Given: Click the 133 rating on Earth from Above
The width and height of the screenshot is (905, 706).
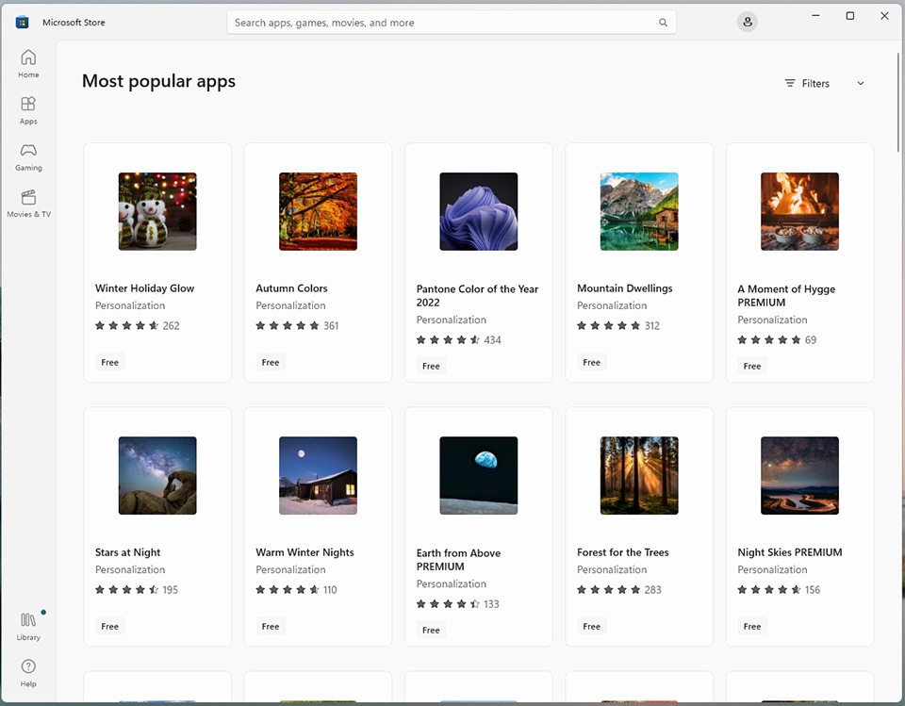Looking at the screenshot, I should click(x=491, y=604).
